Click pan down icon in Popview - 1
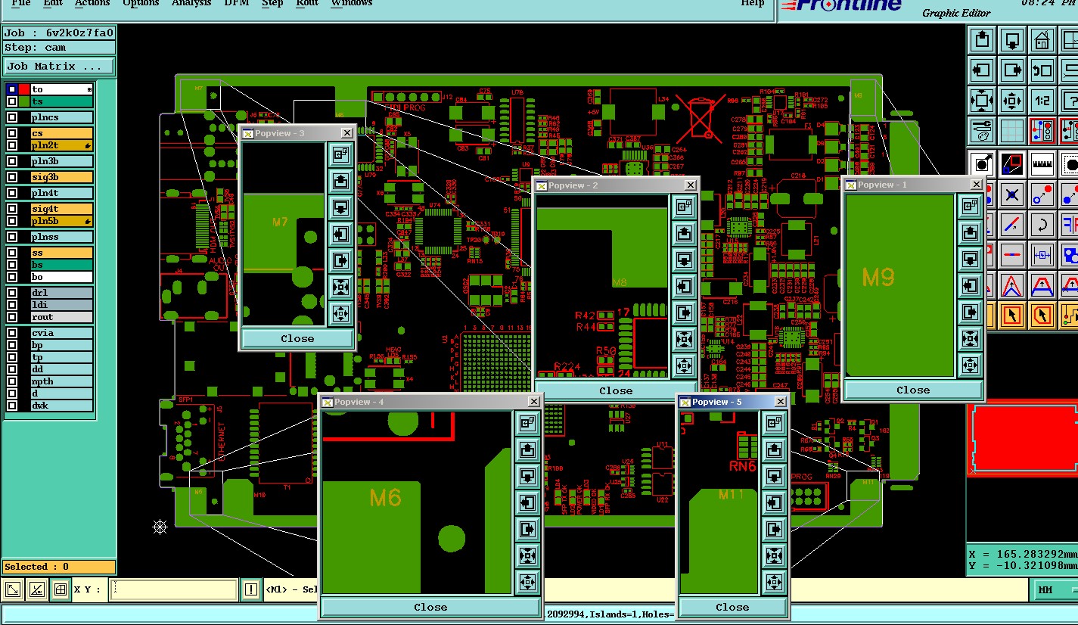This screenshot has height=625, width=1078. (970, 259)
